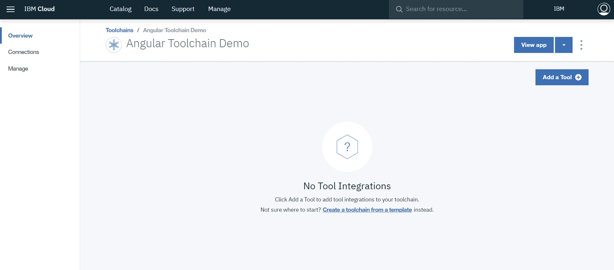Select the Overview sidebar tab
The height and width of the screenshot is (270, 614).
pos(20,36)
